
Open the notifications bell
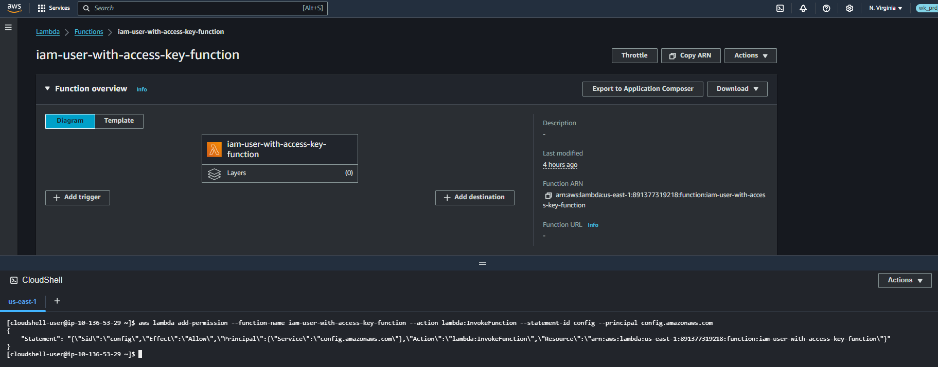pos(803,8)
